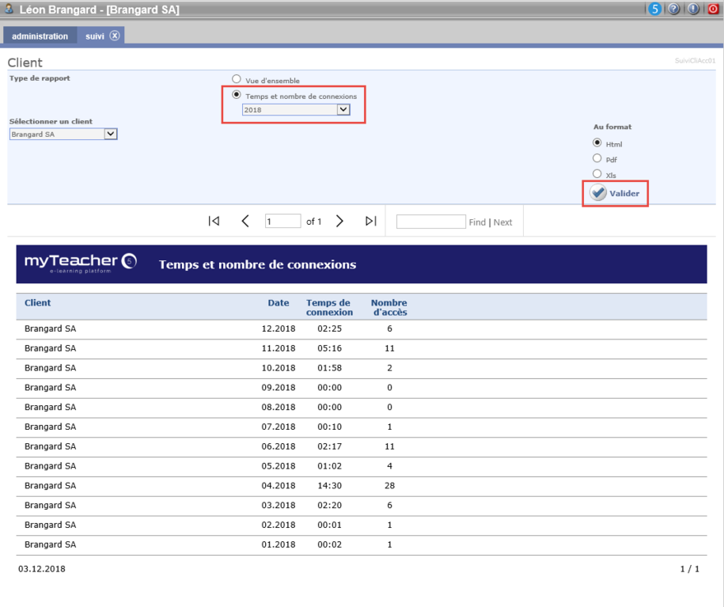This screenshot has height=607, width=724.
Task: Select Temps et nombre de connexions option
Action: click(x=237, y=96)
